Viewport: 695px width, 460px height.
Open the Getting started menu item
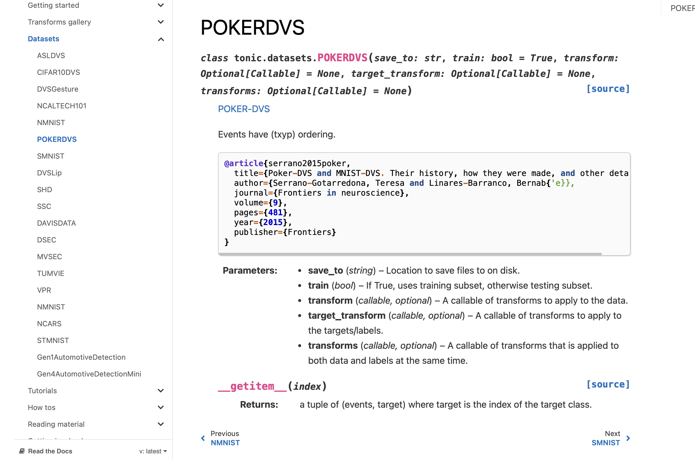pos(53,5)
